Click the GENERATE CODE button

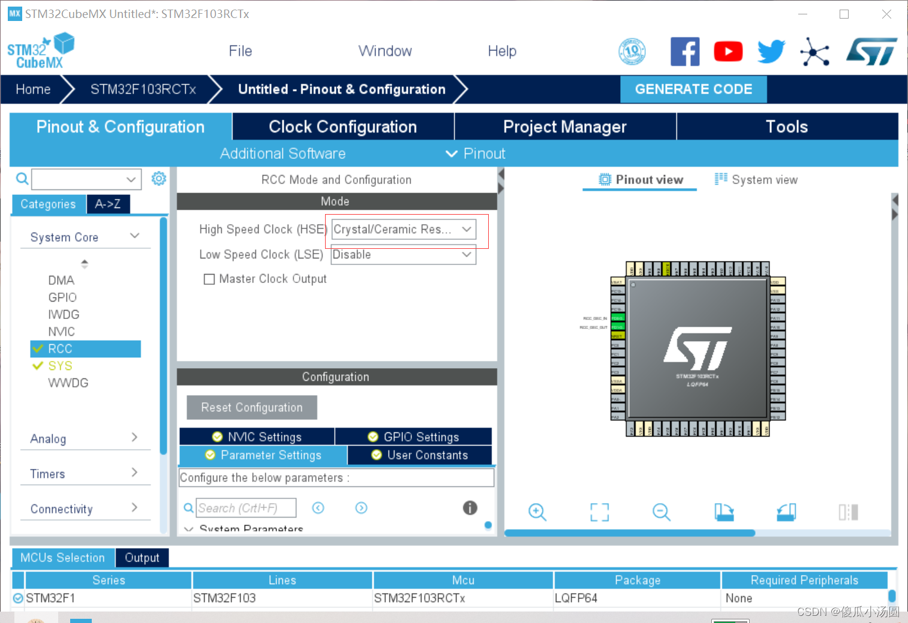coord(693,89)
